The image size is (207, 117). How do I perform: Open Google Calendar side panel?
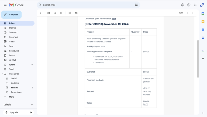click(x=203, y=13)
